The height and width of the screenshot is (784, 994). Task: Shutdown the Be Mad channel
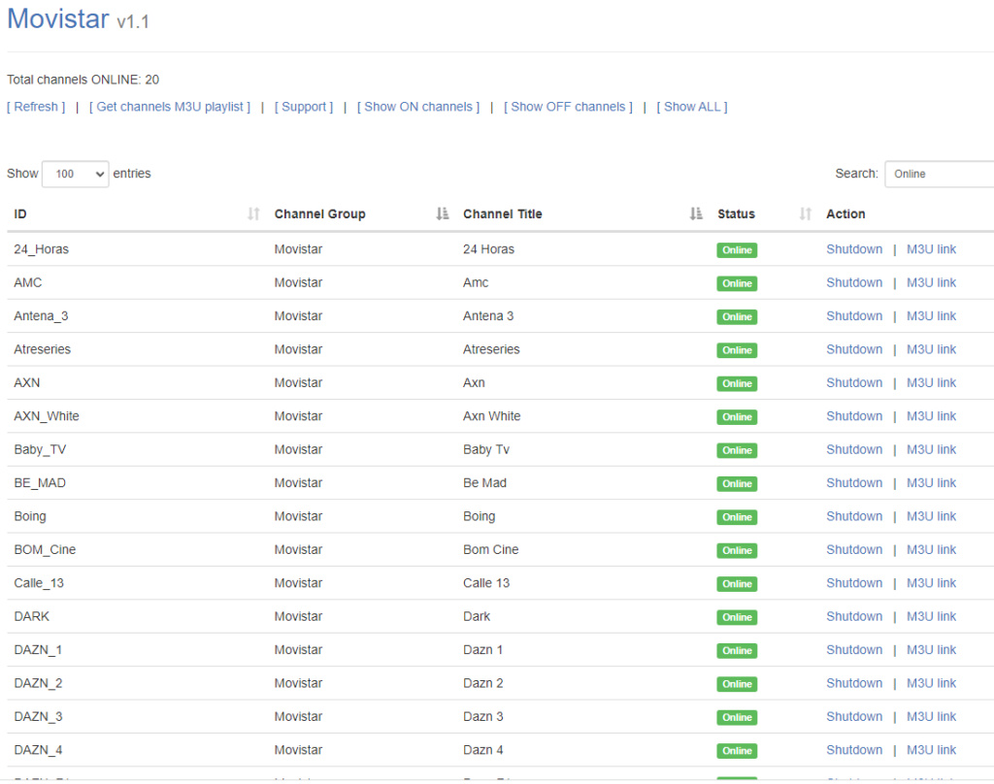[854, 483]
